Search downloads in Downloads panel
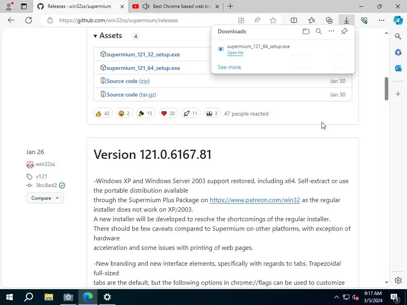Screen dimensions: 407x305 click(318, 31)
